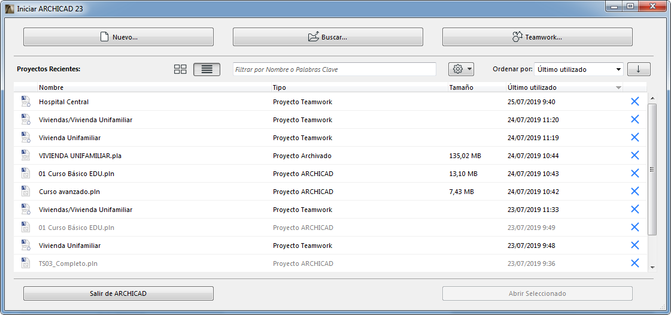Click the VIVIENDA UNIFAMILIAR.pla archive file icon

coord(26,155)
